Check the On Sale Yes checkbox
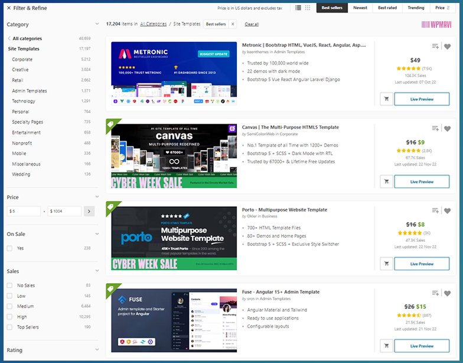This screenshot has width=463, height=363. point(9,248)
